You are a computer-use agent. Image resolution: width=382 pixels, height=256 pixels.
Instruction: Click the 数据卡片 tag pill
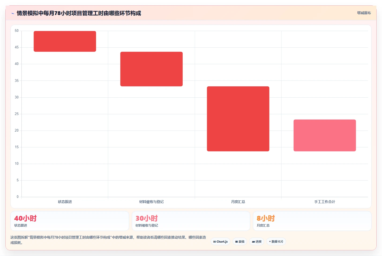276,242
